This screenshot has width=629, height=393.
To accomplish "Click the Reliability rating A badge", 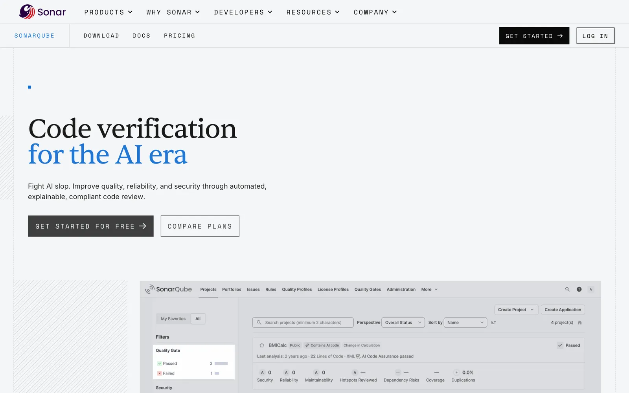I will (286, 373).
